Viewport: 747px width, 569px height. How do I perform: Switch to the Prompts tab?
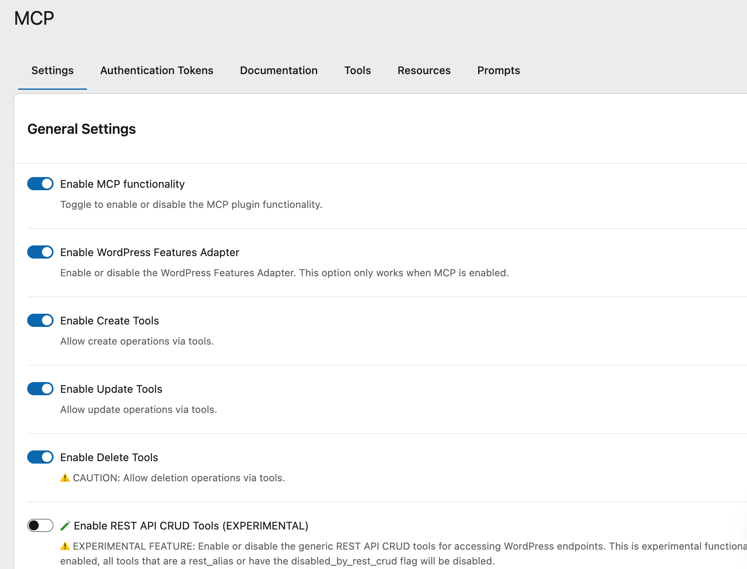click(x=498, y=70)
